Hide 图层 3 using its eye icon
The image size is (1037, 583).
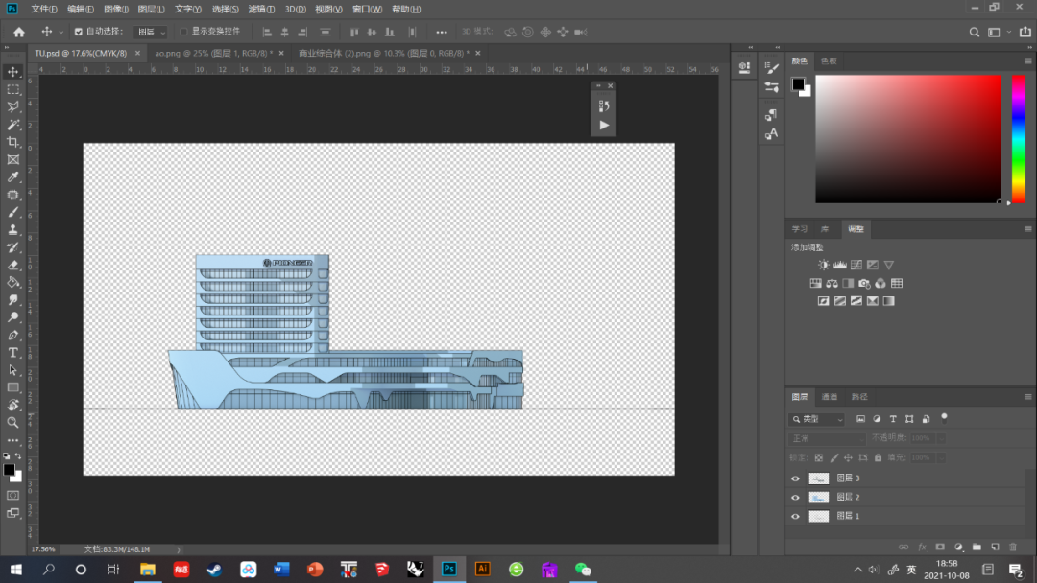795,478
